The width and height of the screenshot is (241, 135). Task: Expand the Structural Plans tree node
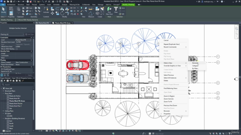3,91
